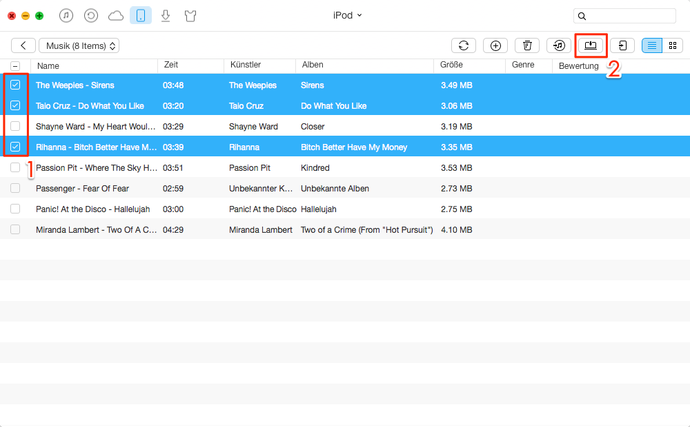This screenshot has height=427, width=690.
Task: Select the song The Weepies - Sirens
Action: [x=75, y=85]
